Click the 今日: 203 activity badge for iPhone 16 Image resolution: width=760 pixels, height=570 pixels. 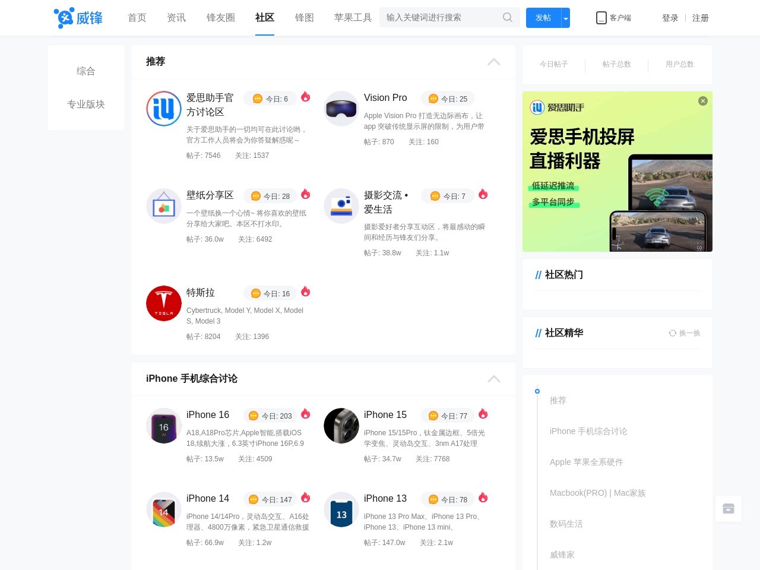271,416
